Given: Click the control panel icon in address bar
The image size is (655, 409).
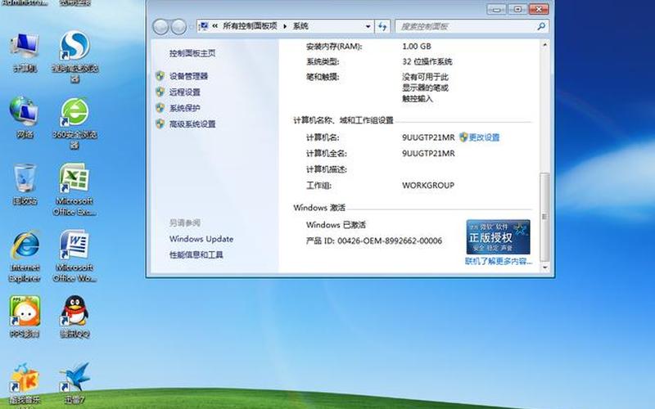Looking at the screenshot, I should point(203,26).
